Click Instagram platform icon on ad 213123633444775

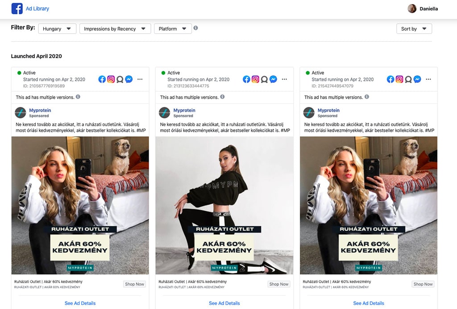255,79
